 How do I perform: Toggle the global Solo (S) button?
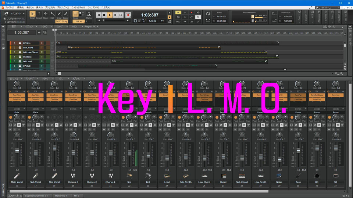tap(185, 12)
